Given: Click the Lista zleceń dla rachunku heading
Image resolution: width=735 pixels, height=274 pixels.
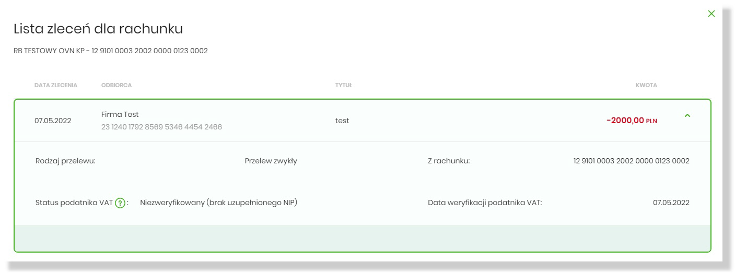Looking at the screenshot, I should [x=98, y=29].
